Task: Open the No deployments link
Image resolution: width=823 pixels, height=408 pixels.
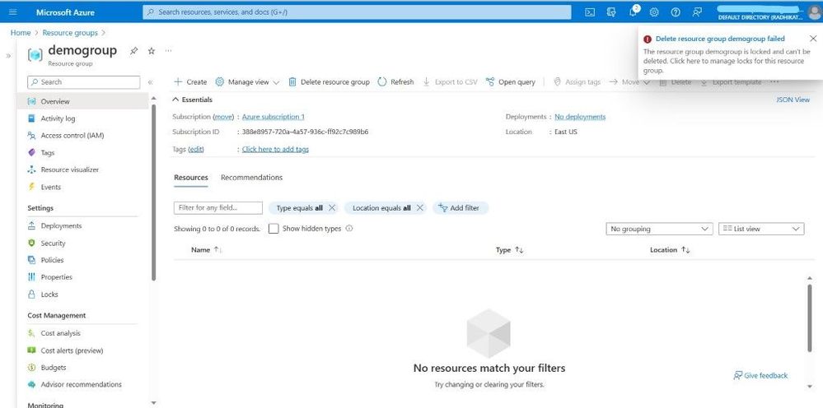Action: [x=580, y=117]
